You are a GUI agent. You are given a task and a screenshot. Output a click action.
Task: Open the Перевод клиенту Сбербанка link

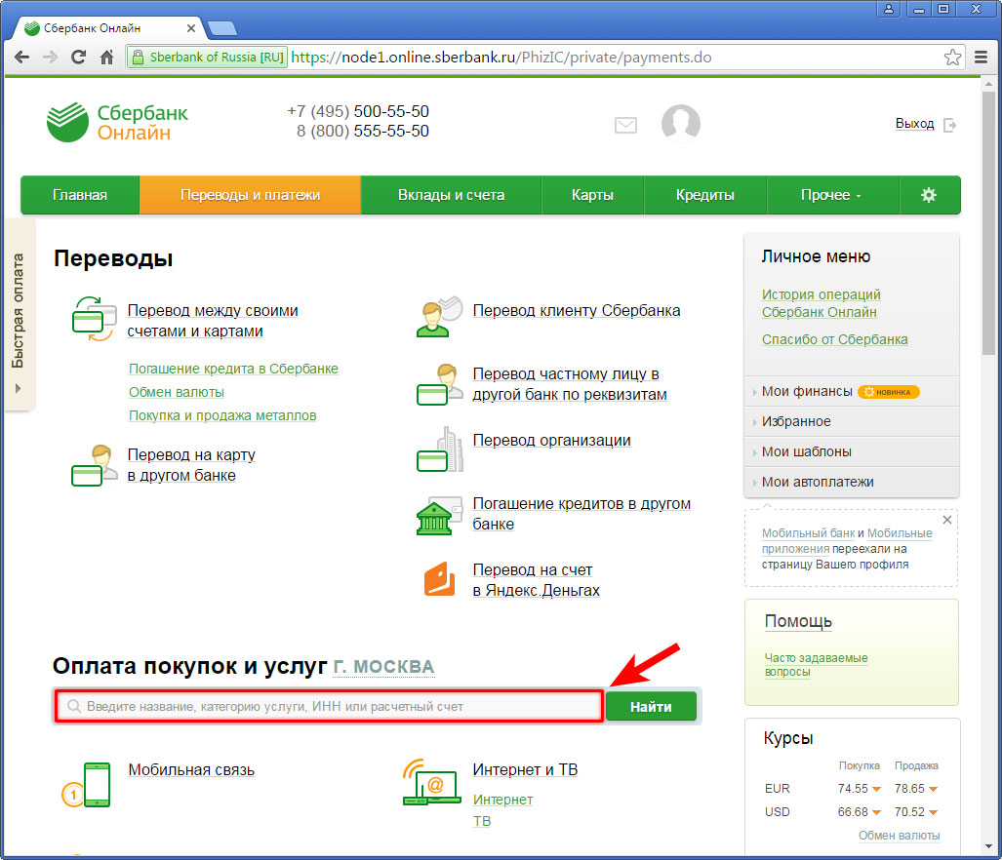coord(577,311)
